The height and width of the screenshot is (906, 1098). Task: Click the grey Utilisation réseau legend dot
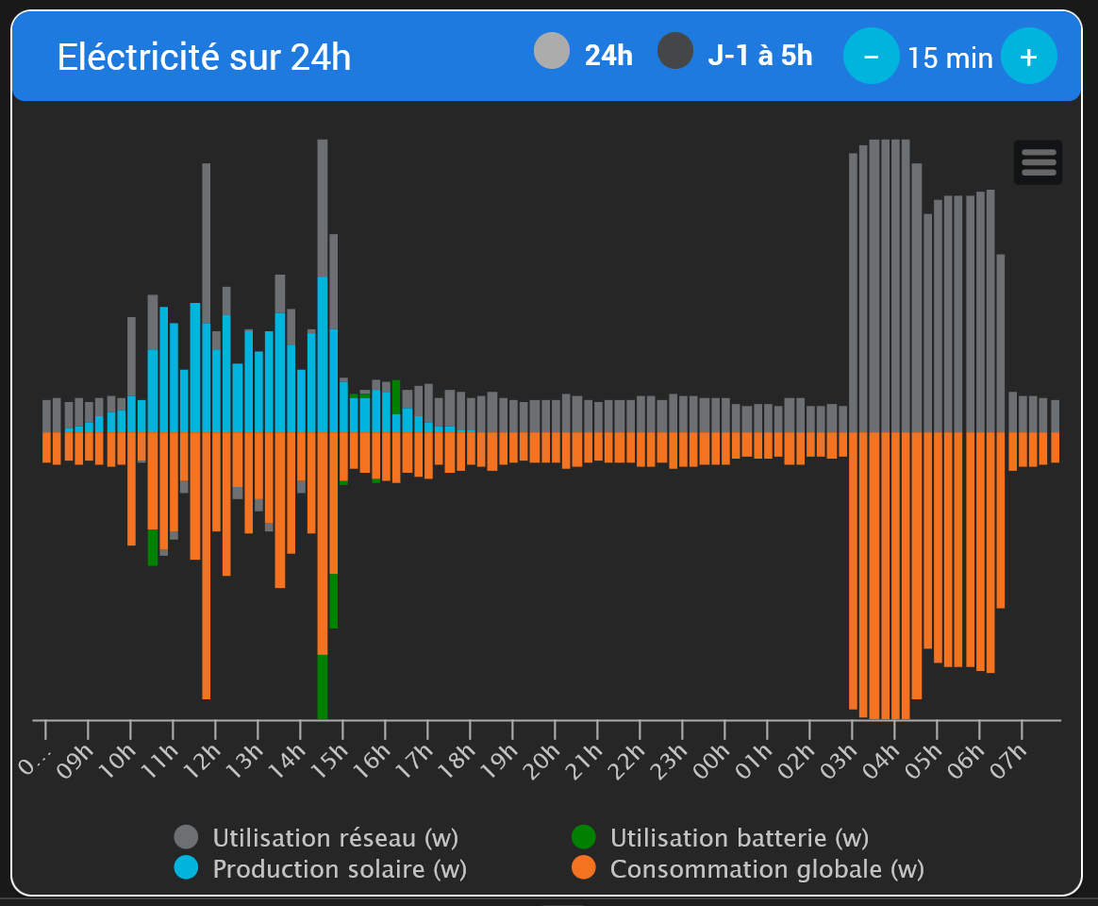point(186,837)
